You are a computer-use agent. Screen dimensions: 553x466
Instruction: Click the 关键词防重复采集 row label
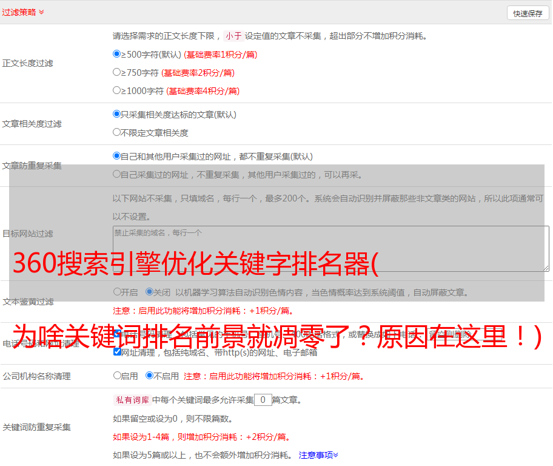coord(36,427)
